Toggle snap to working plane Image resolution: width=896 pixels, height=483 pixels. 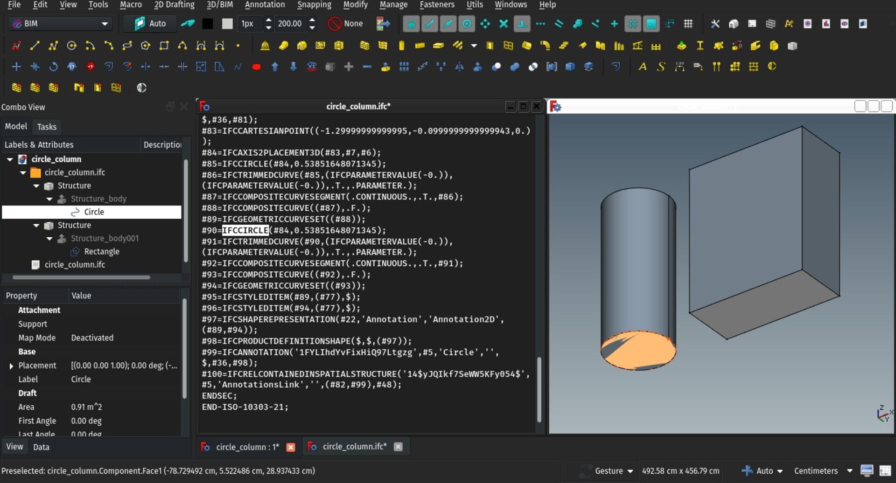click(651, 23)
